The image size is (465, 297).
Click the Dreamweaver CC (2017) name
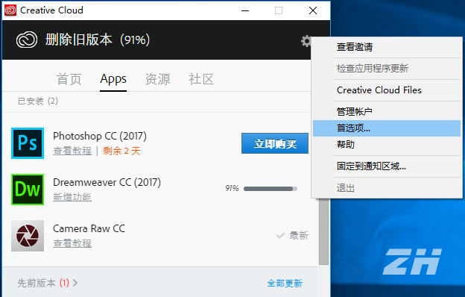[107, 182]
